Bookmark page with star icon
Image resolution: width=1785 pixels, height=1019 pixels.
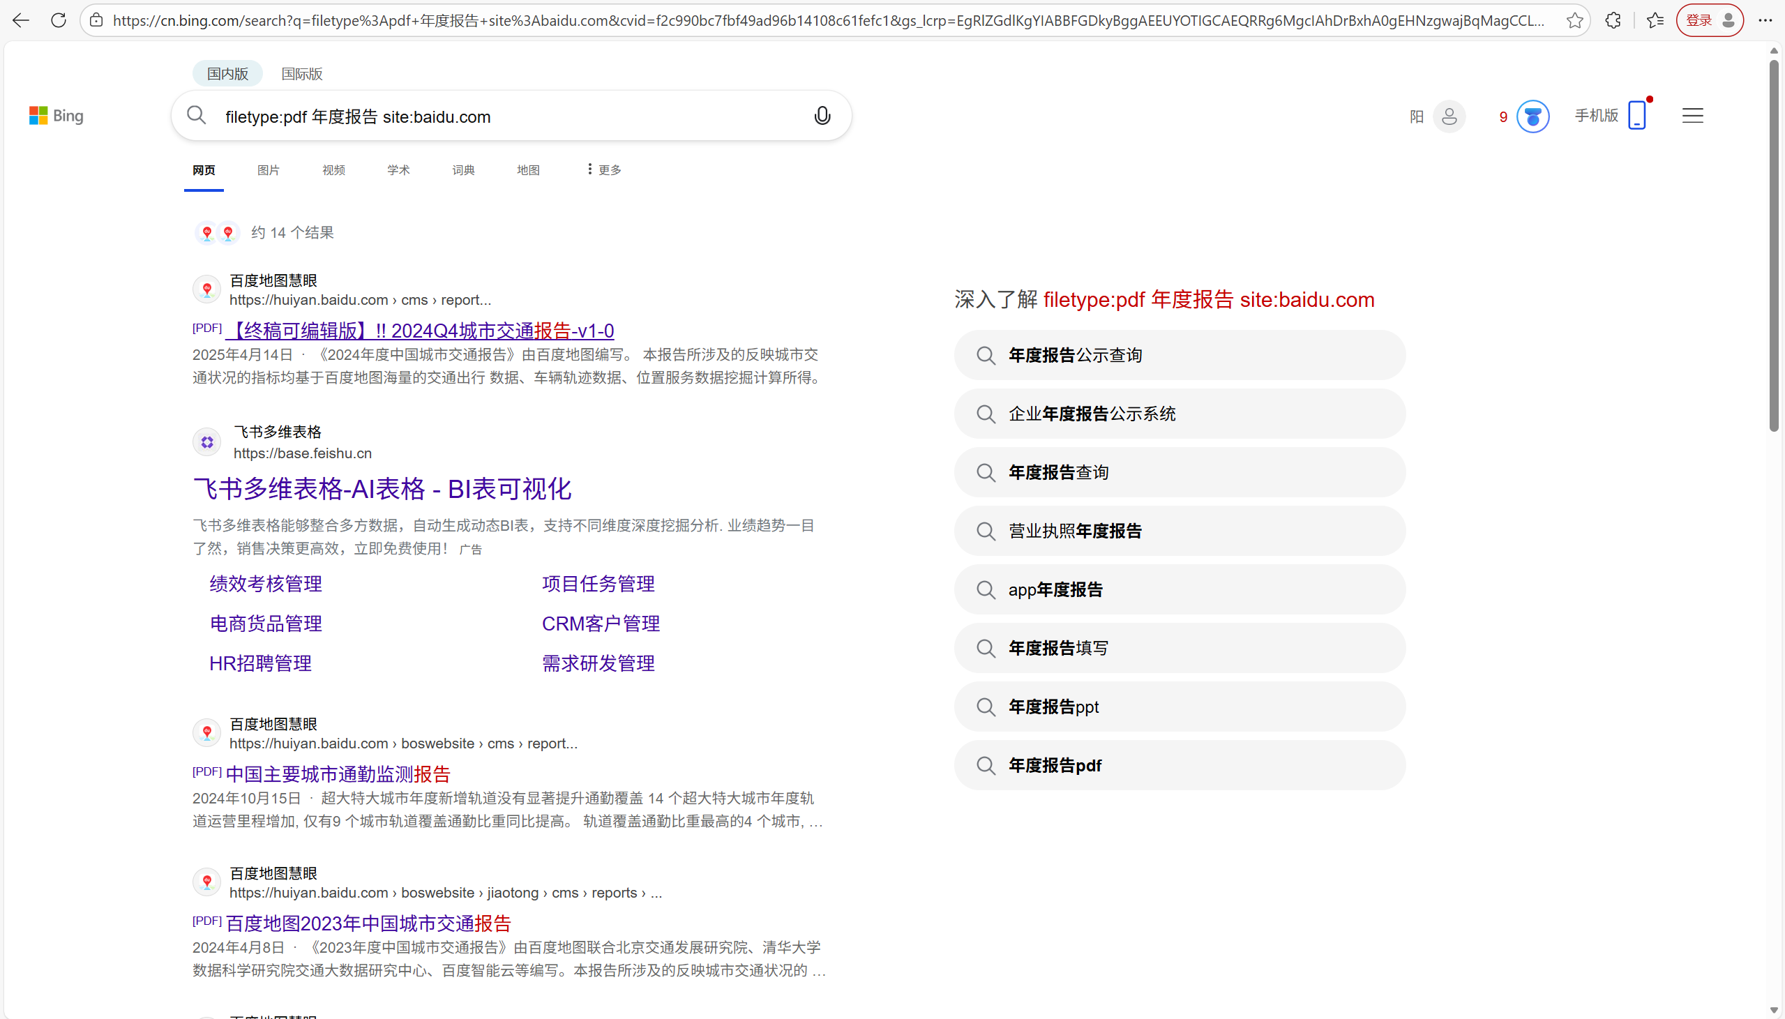[x=1574, y=20]
